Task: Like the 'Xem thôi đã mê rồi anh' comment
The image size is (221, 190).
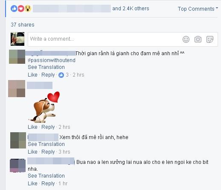Action: (x=32, y=152)
